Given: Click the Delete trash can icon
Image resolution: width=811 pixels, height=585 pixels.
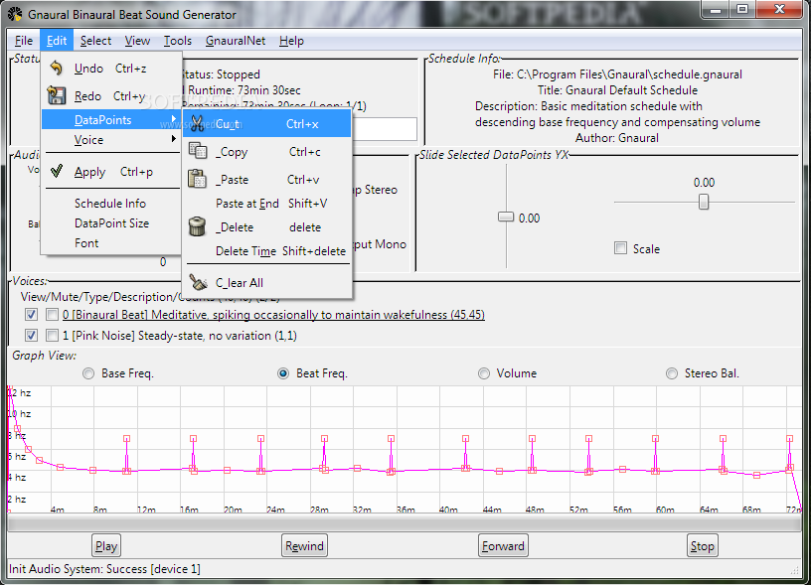Looking at the screenshot, I should pyautogui.click(x=197, y=226).
